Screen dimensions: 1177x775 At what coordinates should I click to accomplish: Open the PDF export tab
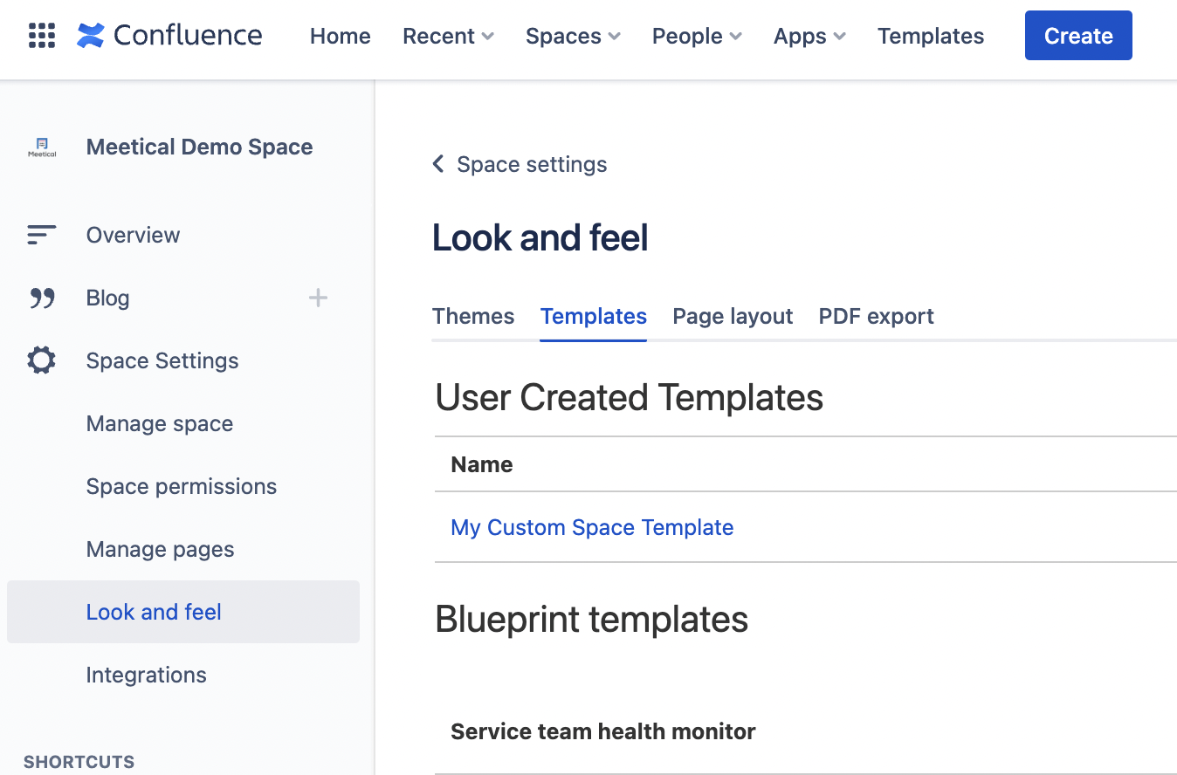(x=876, y=316)
